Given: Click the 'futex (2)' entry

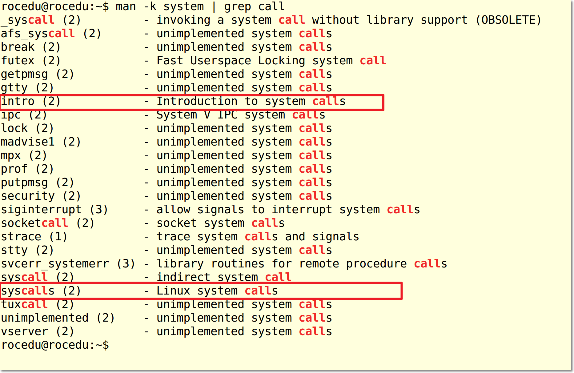Looking at the screenshot, I should point(31,61).
